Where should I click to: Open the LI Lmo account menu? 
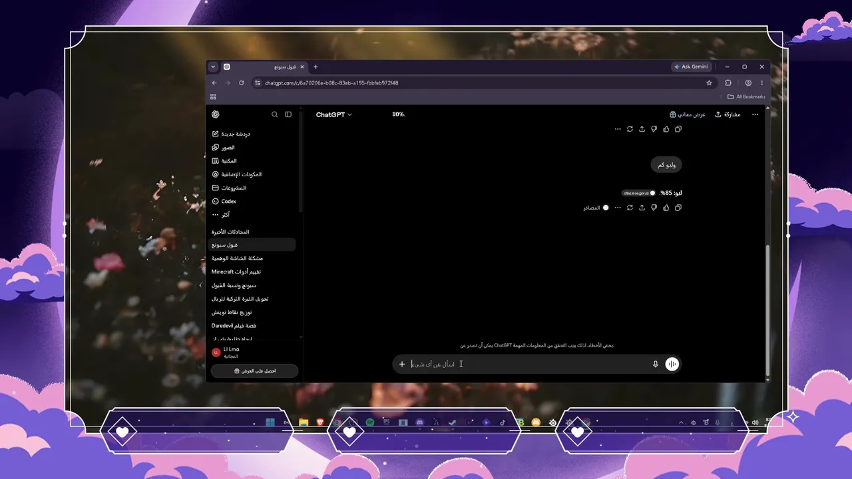[253, 352]
